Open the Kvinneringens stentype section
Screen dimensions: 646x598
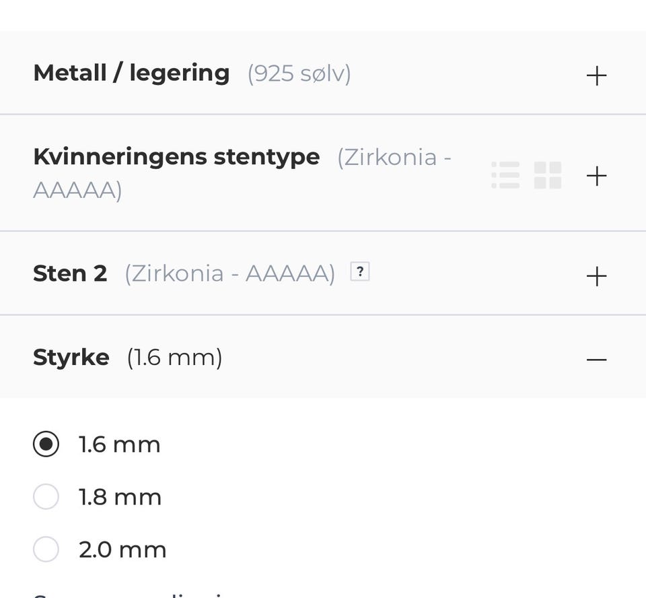click(176, 157)
